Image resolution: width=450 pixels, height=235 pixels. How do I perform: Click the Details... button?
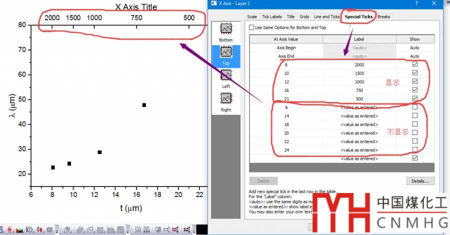[420, 181]
